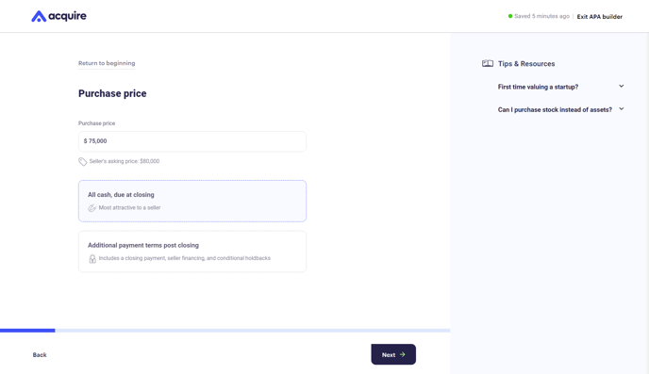Click the Next button

click(x=393, y=354)
